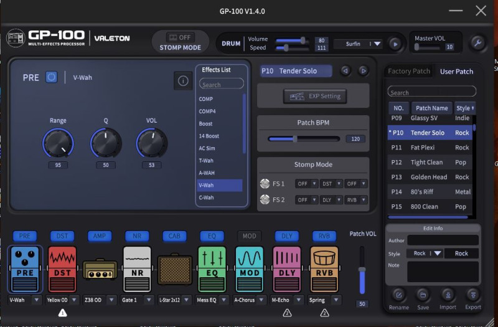This screenshot has width=498, height=327.
Task: Open FS 2 RVB assignment dropdown
Action: click(356, 200)
